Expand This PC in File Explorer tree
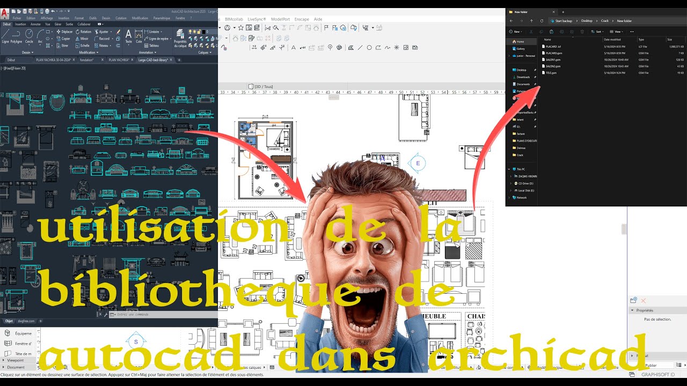Viewport: 687px width, 386px height. pos(509,169)
